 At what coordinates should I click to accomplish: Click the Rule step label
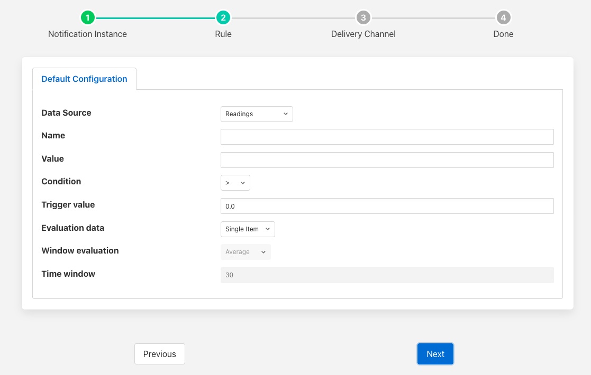click(223, 34)
